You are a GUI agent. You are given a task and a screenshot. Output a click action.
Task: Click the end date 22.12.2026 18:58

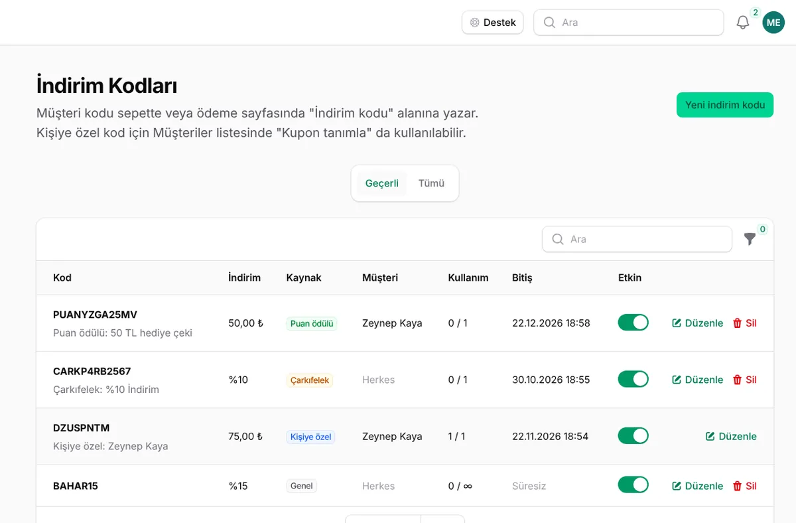pos(551,323)
